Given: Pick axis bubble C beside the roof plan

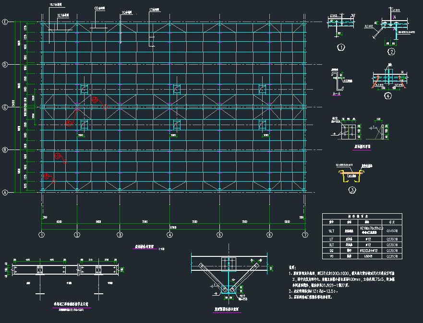Looking at the screenshot, I should click(5, 107).
